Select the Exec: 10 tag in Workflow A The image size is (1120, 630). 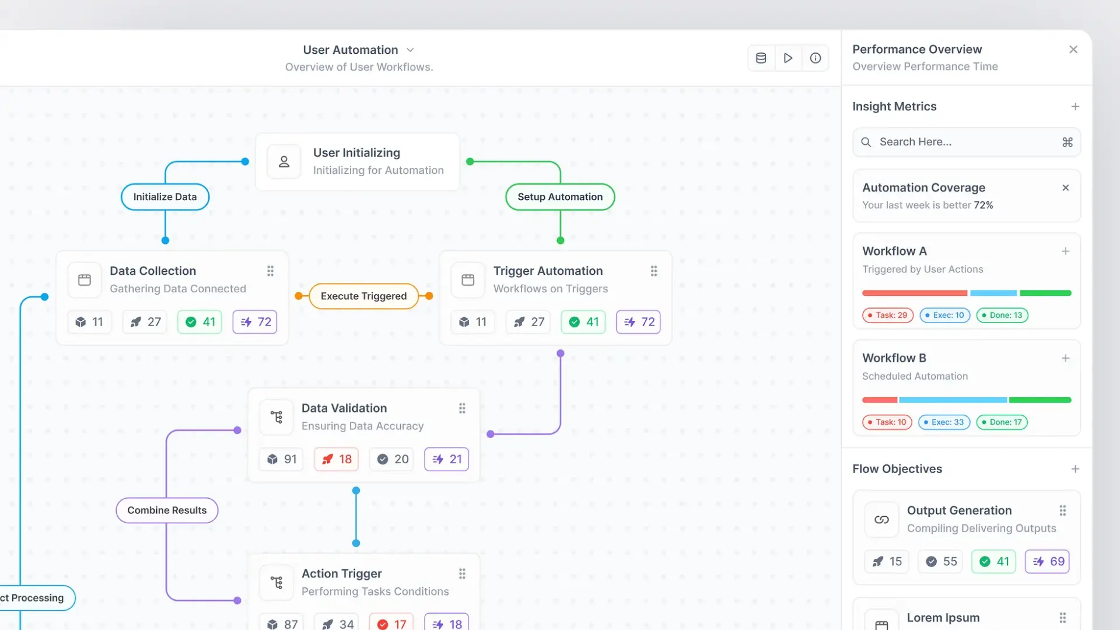(x=944, y=315)
